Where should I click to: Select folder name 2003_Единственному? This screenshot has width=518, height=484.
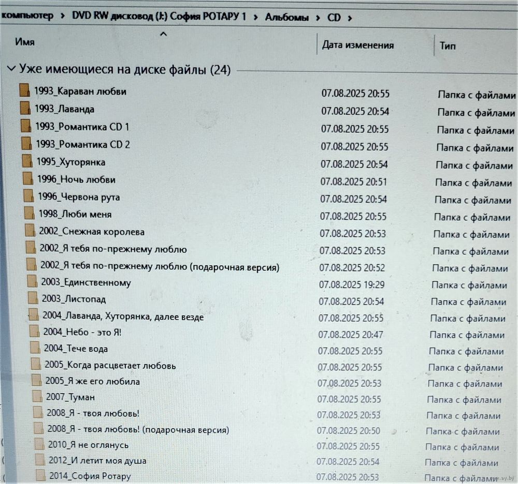point(86,282)
